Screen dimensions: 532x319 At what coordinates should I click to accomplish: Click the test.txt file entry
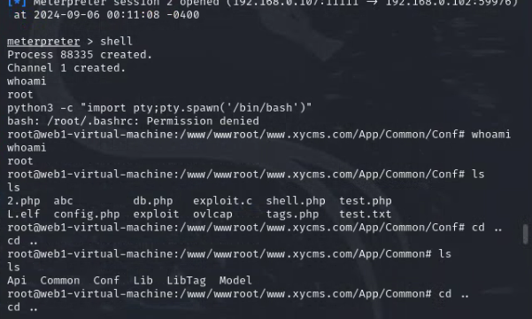click(365, 214)
